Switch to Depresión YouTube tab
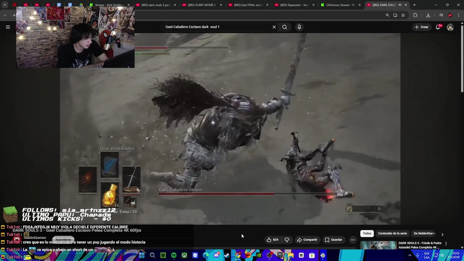Screen dimensions: 464x261 click(295, 5)
